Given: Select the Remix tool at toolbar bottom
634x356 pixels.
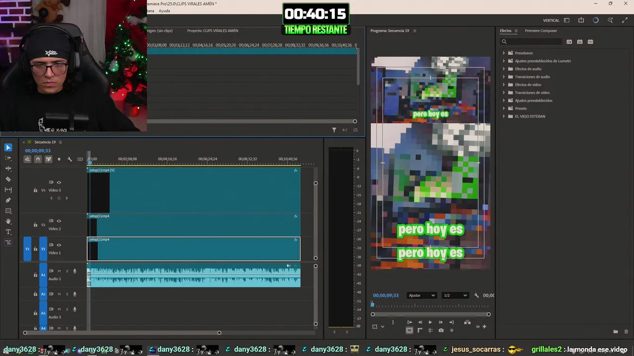Looking at the screenshot, I should pyautogui.click(x=8, y=242).
